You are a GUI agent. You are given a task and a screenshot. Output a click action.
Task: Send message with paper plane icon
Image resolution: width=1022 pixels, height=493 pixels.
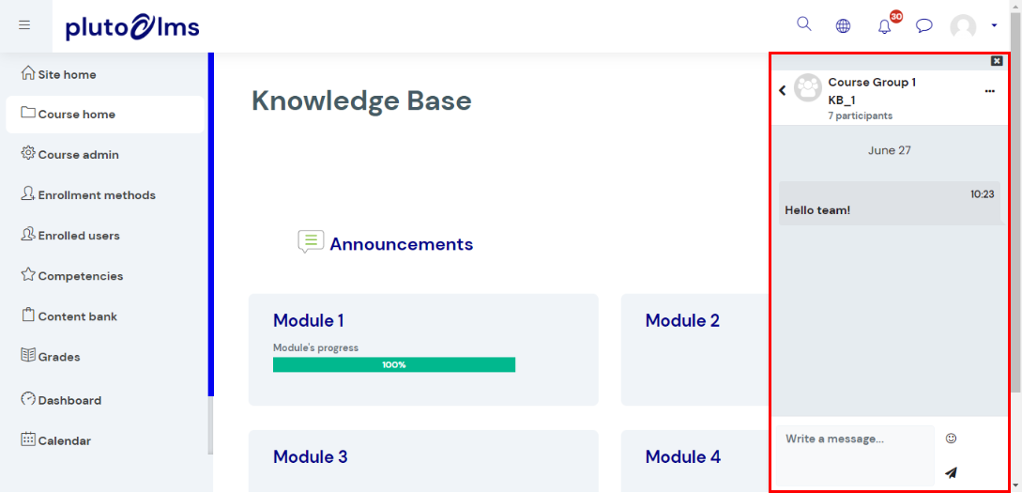click(951, 472)
